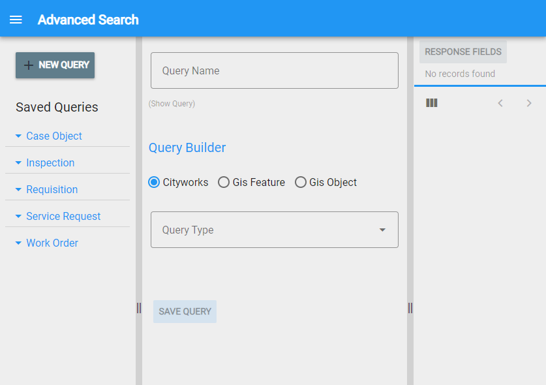
Task: Click the Response Fields button
Action: (463, 52)
